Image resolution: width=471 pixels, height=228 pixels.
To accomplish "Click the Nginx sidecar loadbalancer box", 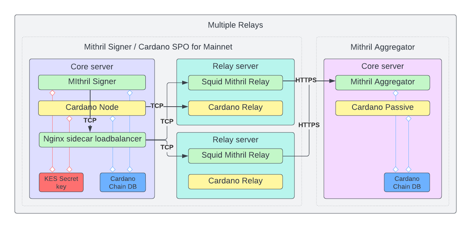I will tap(92, 140).
